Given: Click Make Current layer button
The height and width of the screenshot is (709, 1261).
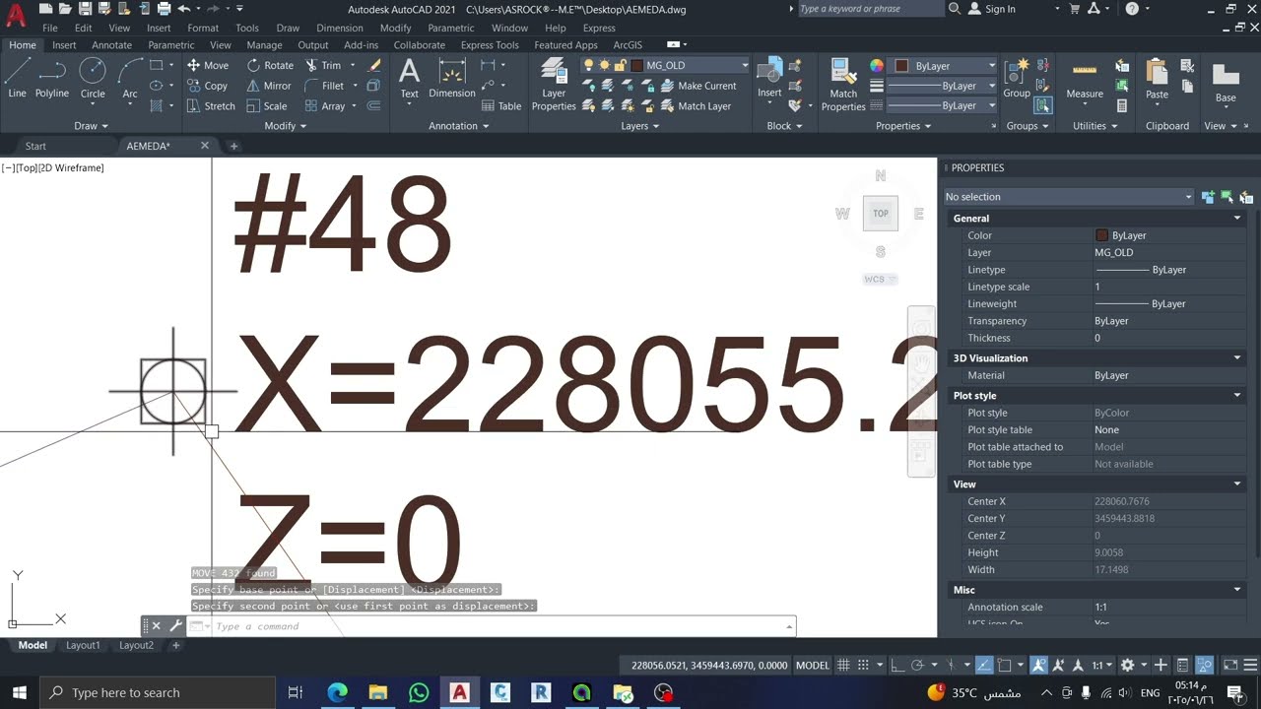Looking at the screenshot, I should [697, 86].
